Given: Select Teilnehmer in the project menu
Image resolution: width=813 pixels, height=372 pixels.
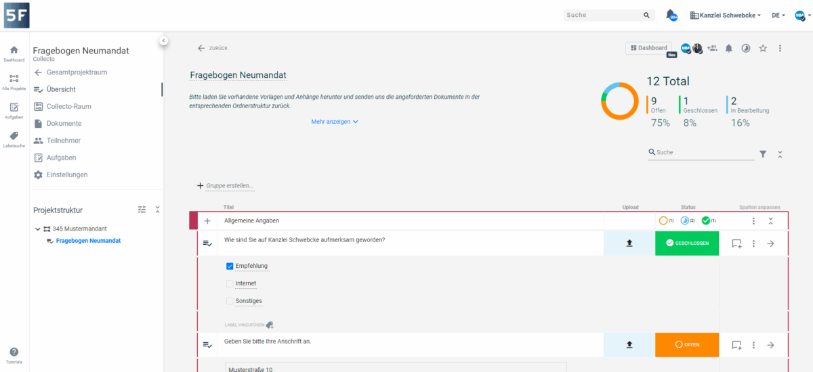Looking at the screenshot, I should click(x=63, y=141).
